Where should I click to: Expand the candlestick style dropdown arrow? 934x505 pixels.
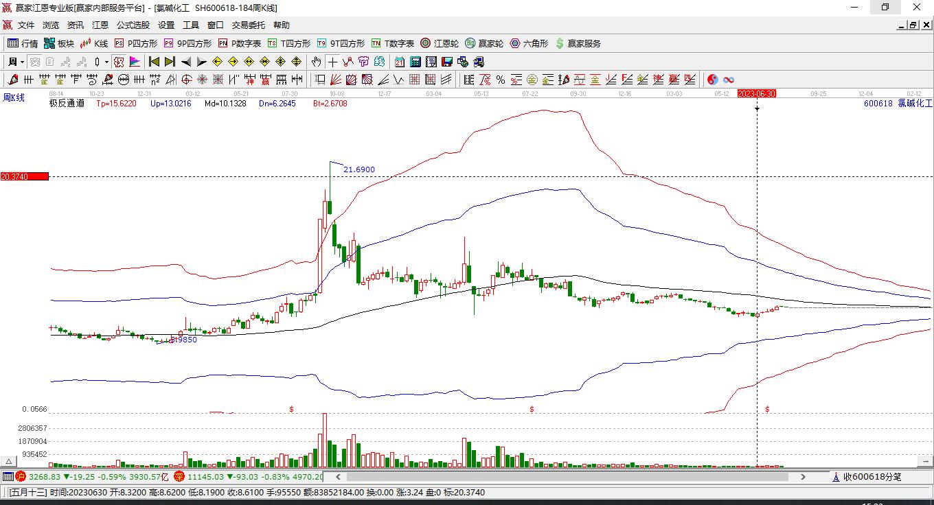click(x=106, y=62)
